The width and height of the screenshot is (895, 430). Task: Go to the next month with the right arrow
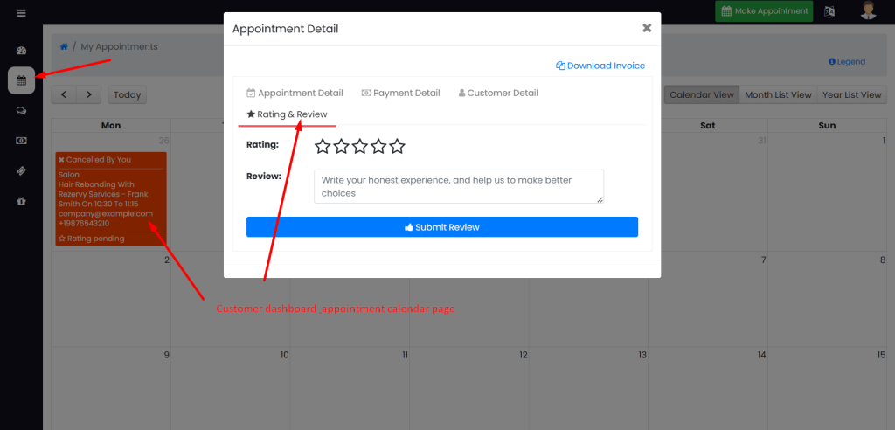(x=89, y=94)
